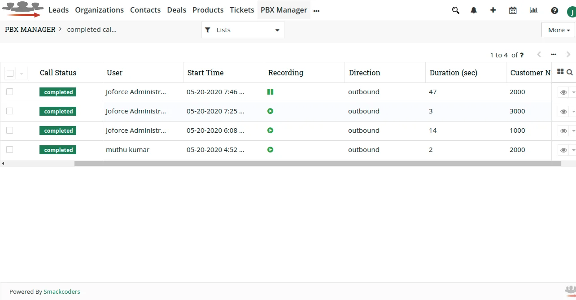Open the reports chart icon
Image resolution: width=576 pixels, height=300 pixels.
pyautogui.click(x=533, y=10)
